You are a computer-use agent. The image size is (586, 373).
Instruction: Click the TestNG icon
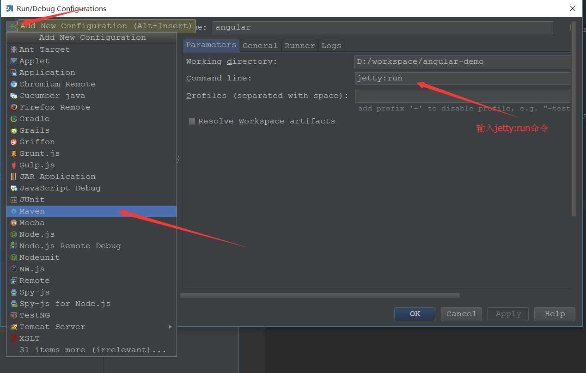tap(14, 315)
